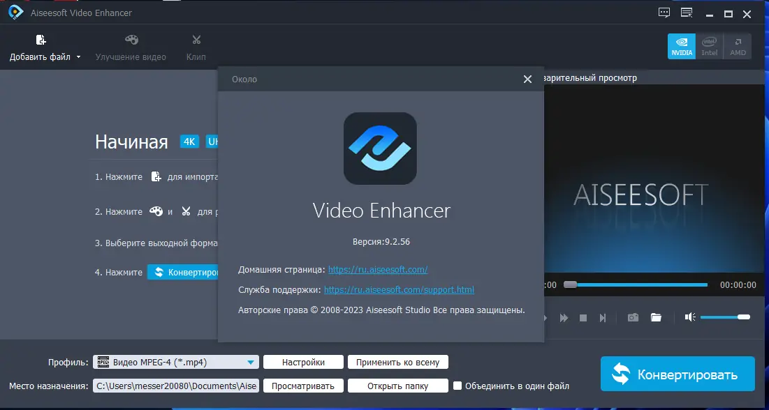
Task: Click the Add File icon in toolbar
Action: 41,40
